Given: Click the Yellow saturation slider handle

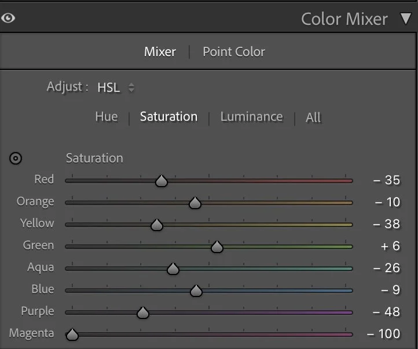Looking at the screenshot, I should [x=157, y=225].
